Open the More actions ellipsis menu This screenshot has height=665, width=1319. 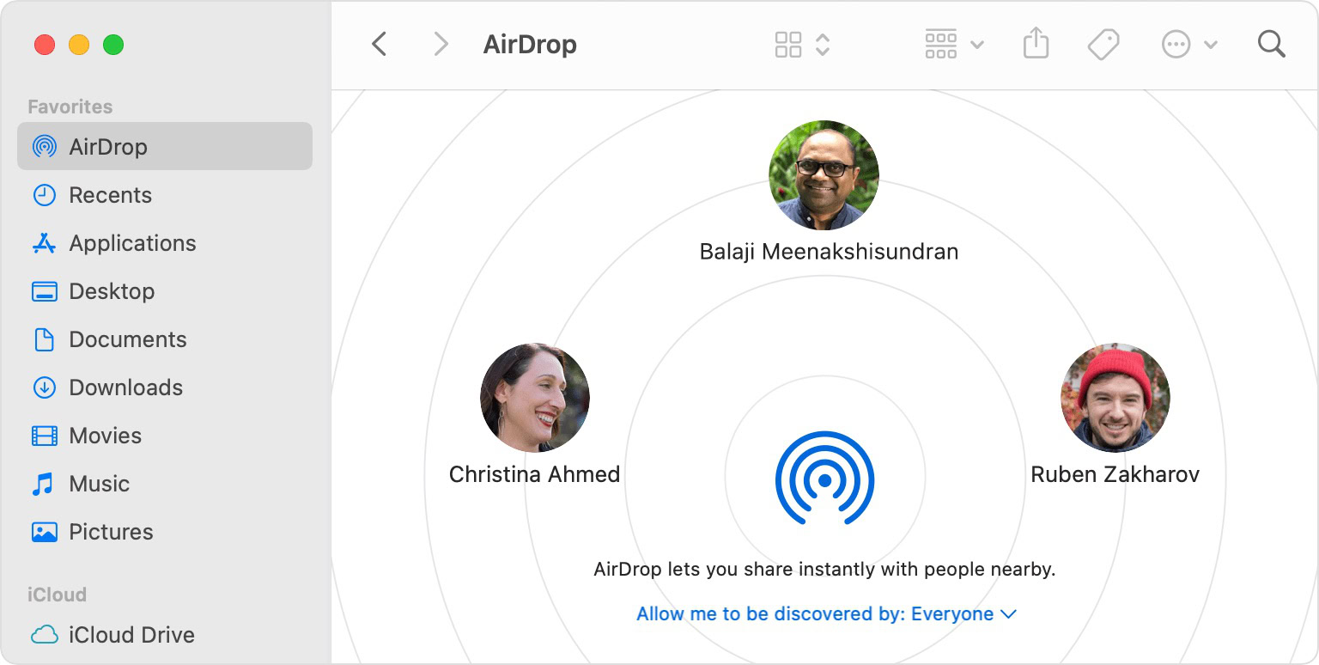tap(1189, 44)
